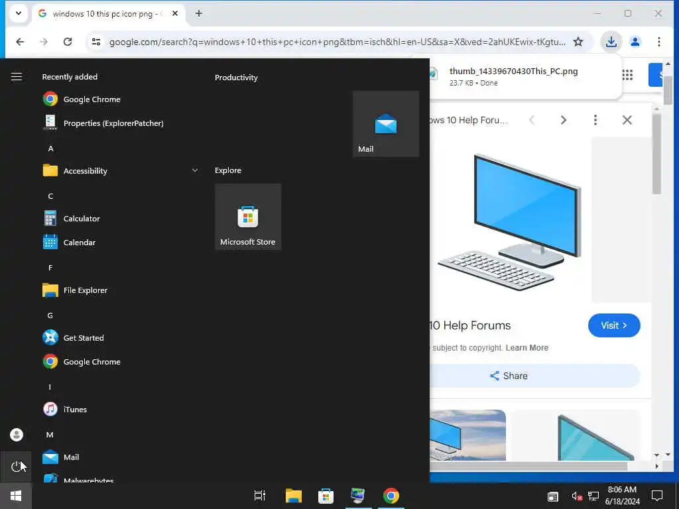Open Google apps grid icon
The image size is (679, 509).
pyautogui.click(x=627, y=75)
